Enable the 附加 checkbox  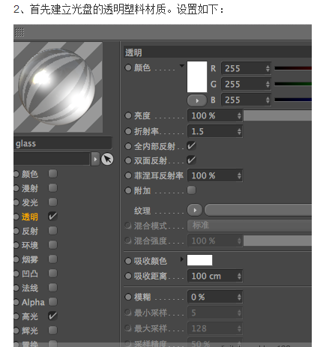coord(192,190)
